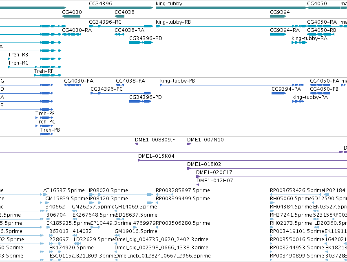Select transcript Treh-RB

(x=35, y=59)
